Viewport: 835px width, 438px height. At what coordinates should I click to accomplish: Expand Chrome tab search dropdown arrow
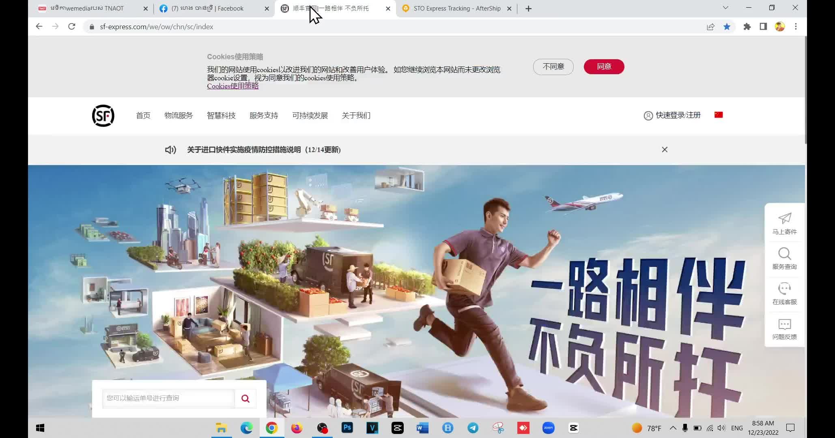(x=725, y=8)
